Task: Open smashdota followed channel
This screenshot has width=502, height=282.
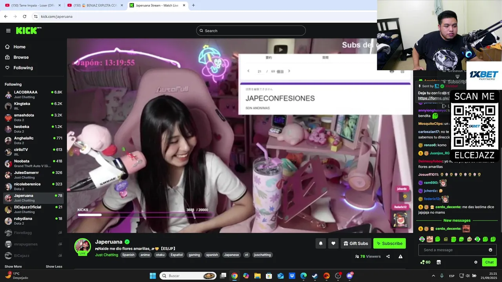Action: click(x=33, y=117)
